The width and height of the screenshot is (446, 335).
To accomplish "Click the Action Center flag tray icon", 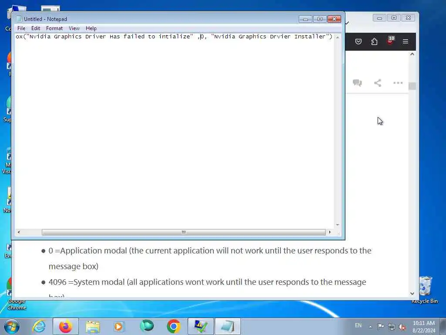I will (381, 326).
